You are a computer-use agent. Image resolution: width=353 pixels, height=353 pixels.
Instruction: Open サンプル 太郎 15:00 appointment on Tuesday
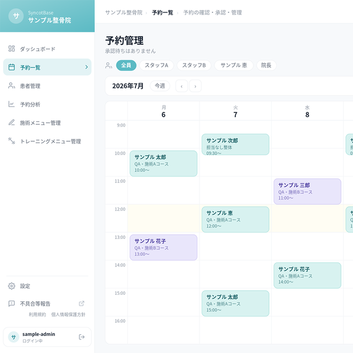click(x=235, y=303)
